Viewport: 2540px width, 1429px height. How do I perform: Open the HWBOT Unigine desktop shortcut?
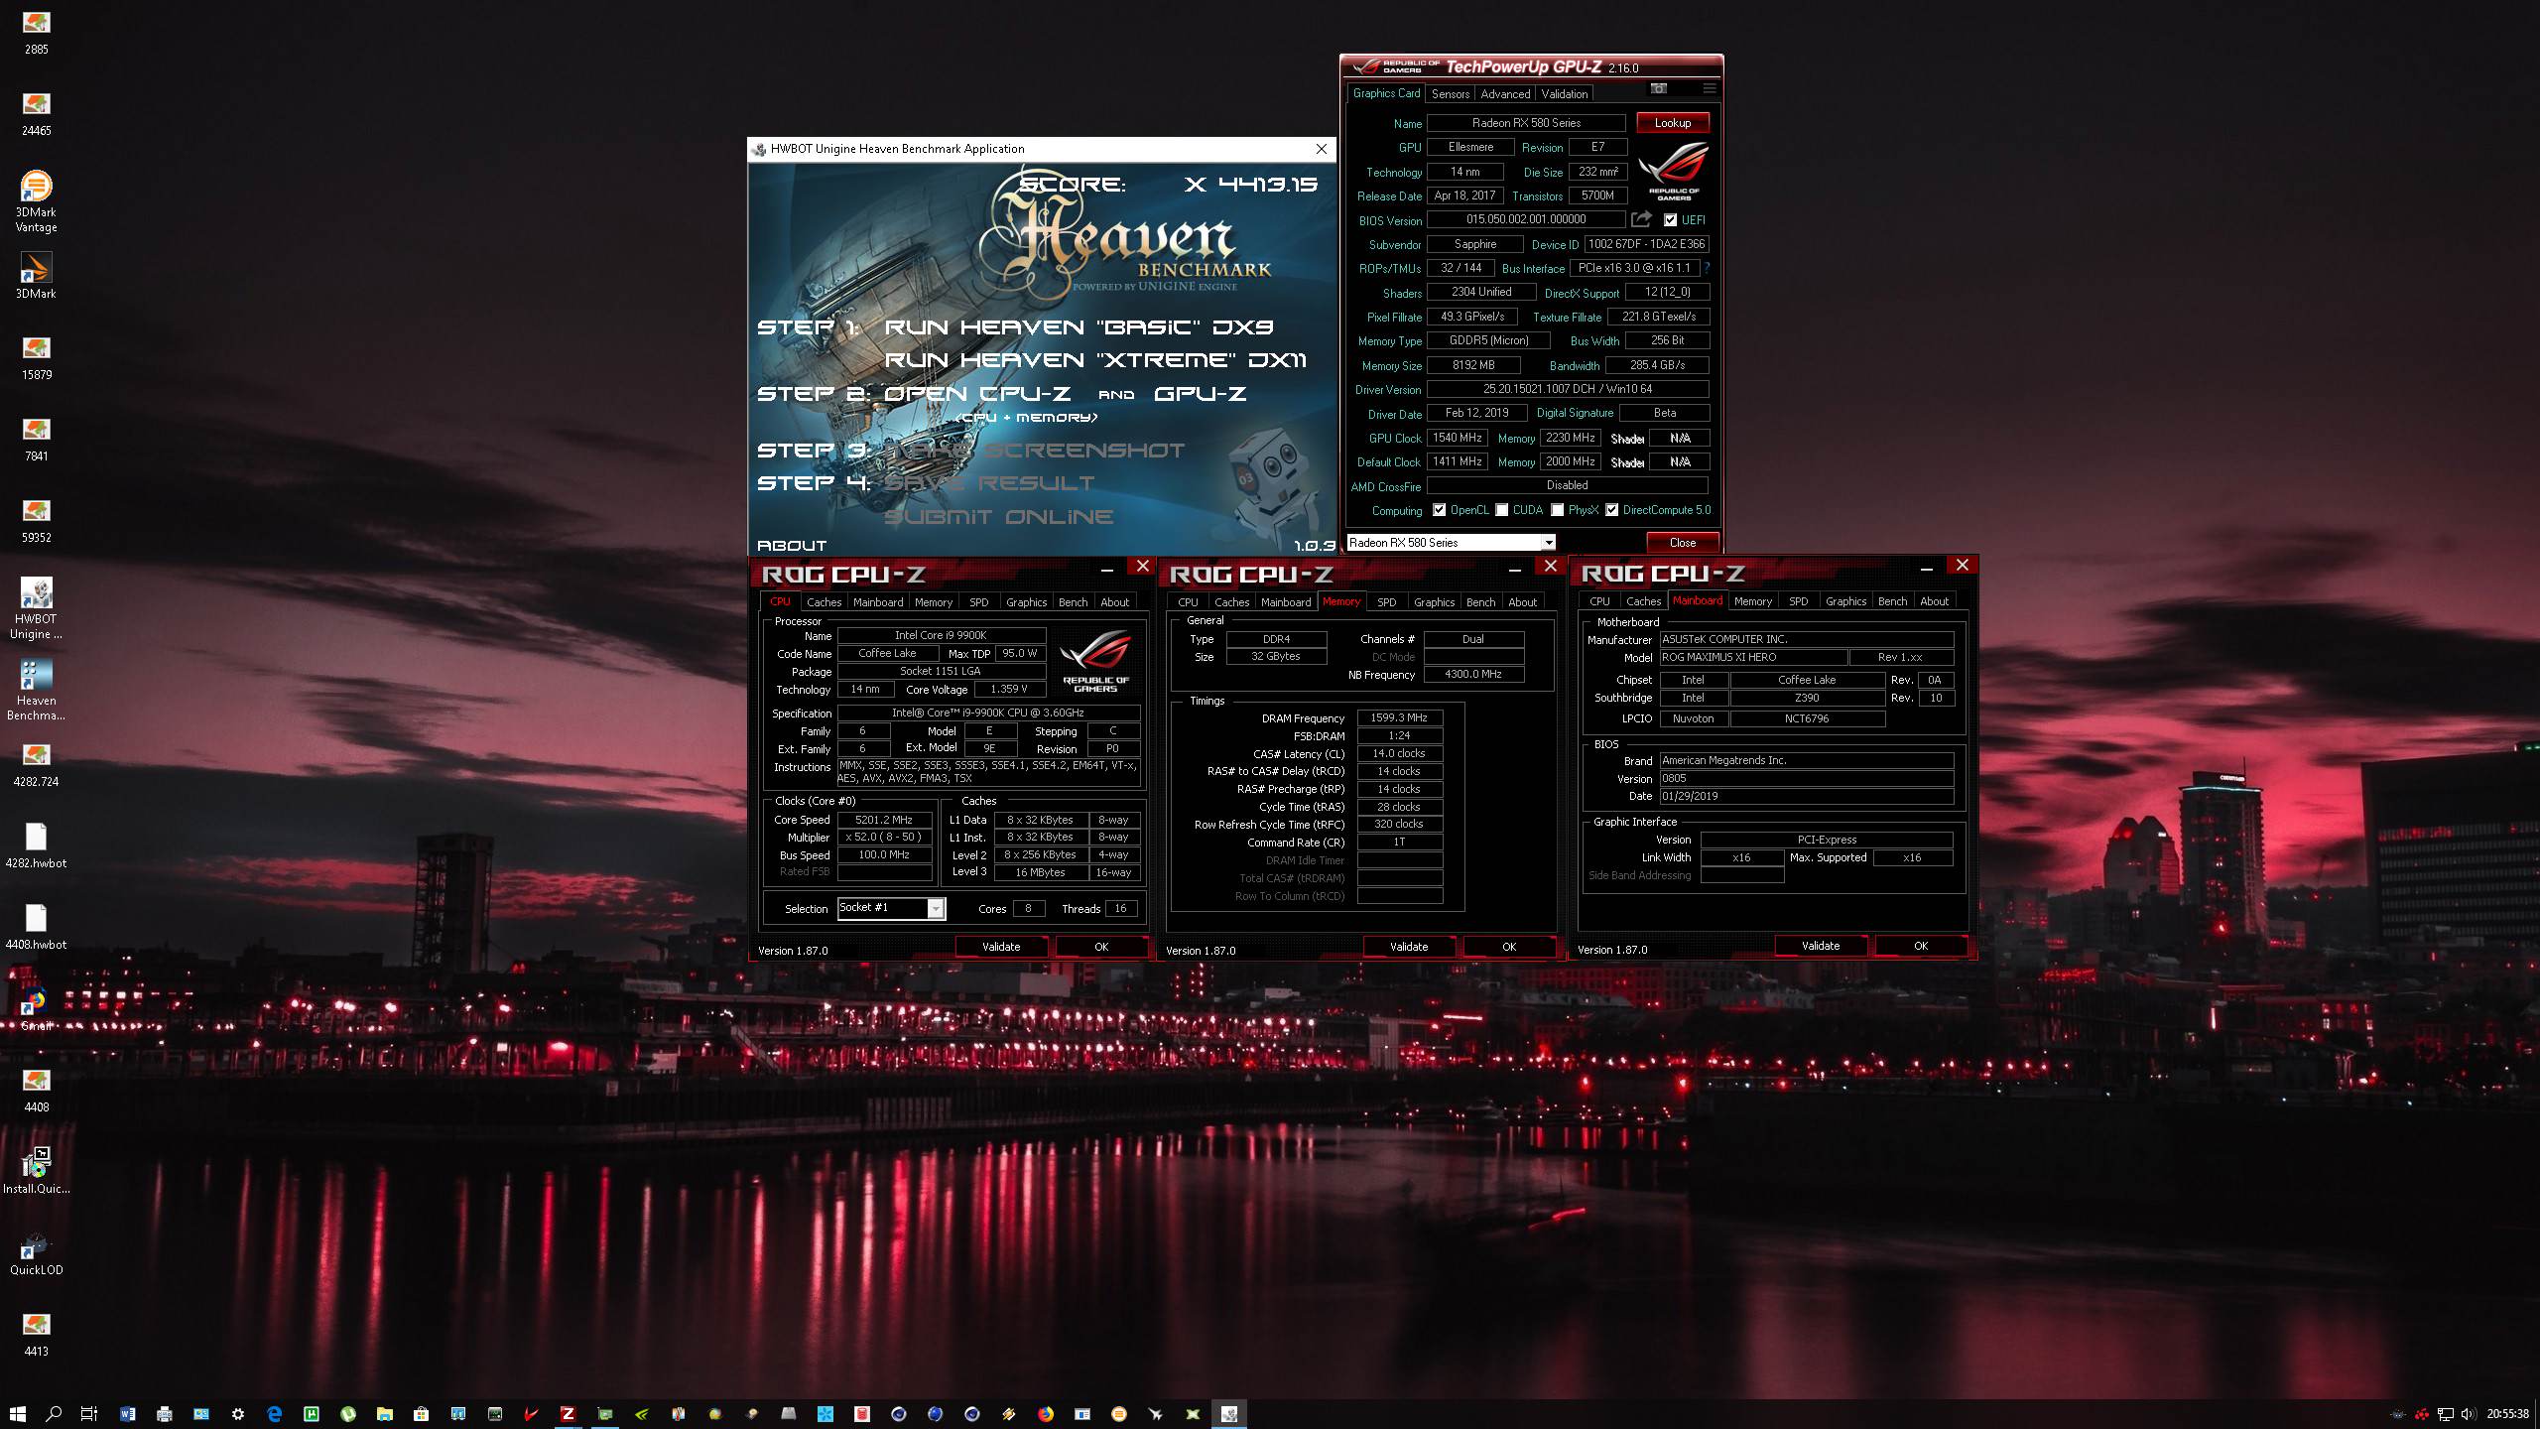click(x=36, y=609)
